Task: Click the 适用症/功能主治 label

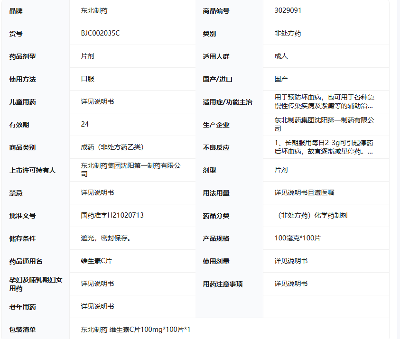Action: [x=228, y=102]
